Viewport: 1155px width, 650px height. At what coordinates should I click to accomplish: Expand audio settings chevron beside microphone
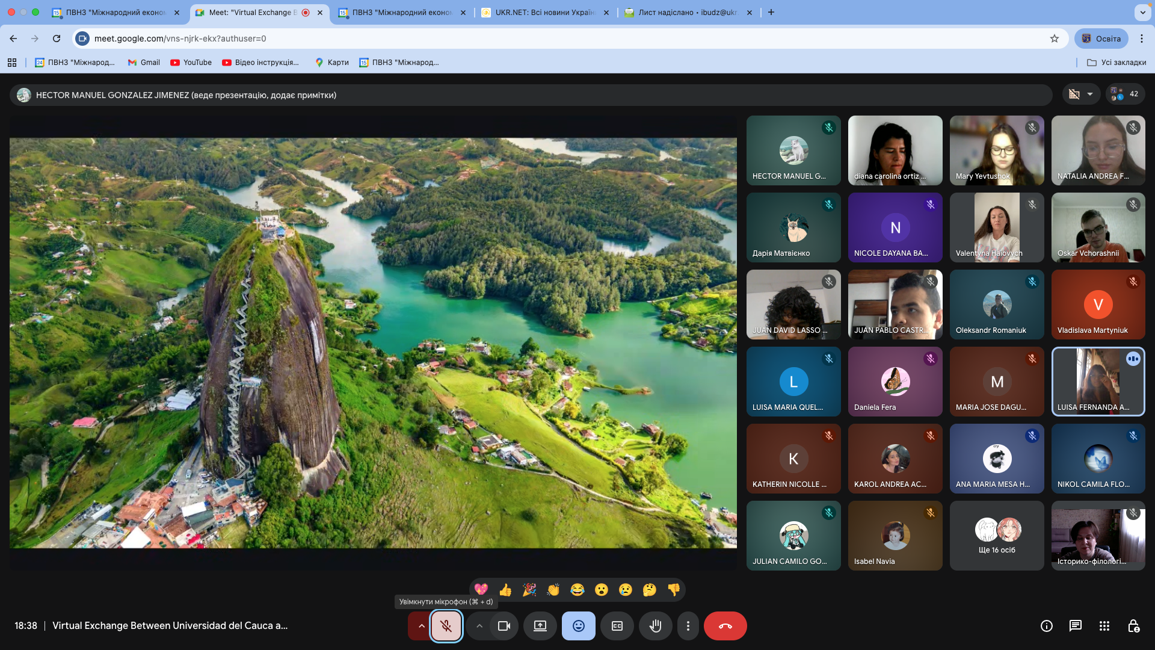(x=421, y=626)
